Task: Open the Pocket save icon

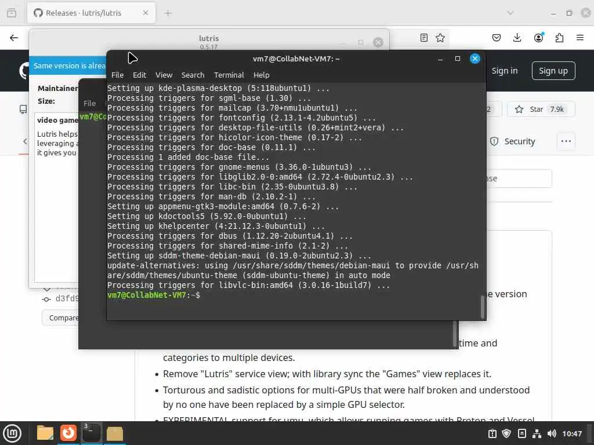Action: click(x=497, y=38)
